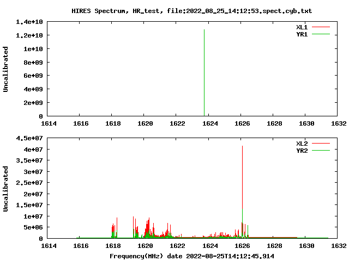
Task: Click the 1e+07 y-axis tick label
Action: 33,216
